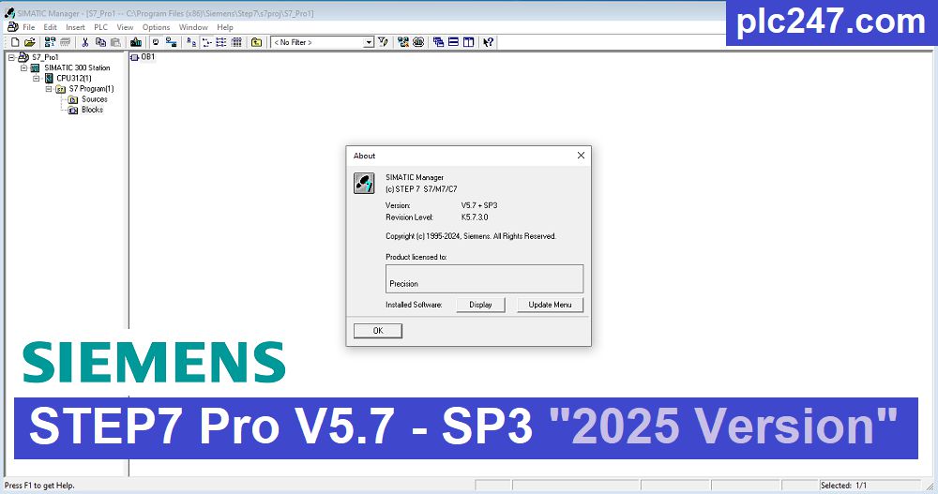Viewport: 938px width, 494px height.
Task: Select SIMATIC 300 Station in tree
Action: pyautogui.click(x=77, y=68)
